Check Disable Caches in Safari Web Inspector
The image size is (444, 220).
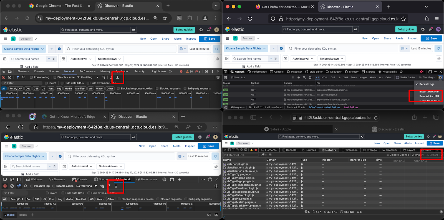pos(388,155)
